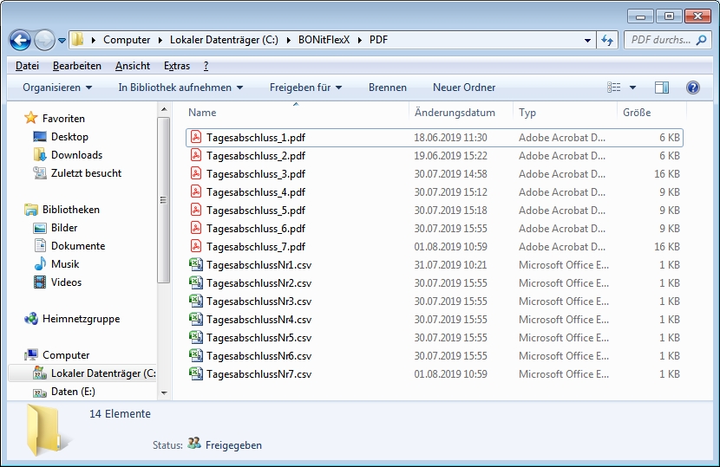Select Tagesabschluss_7.pdf file icon
Viewport: 720px width, 467px height.
(x=196, y=246)
